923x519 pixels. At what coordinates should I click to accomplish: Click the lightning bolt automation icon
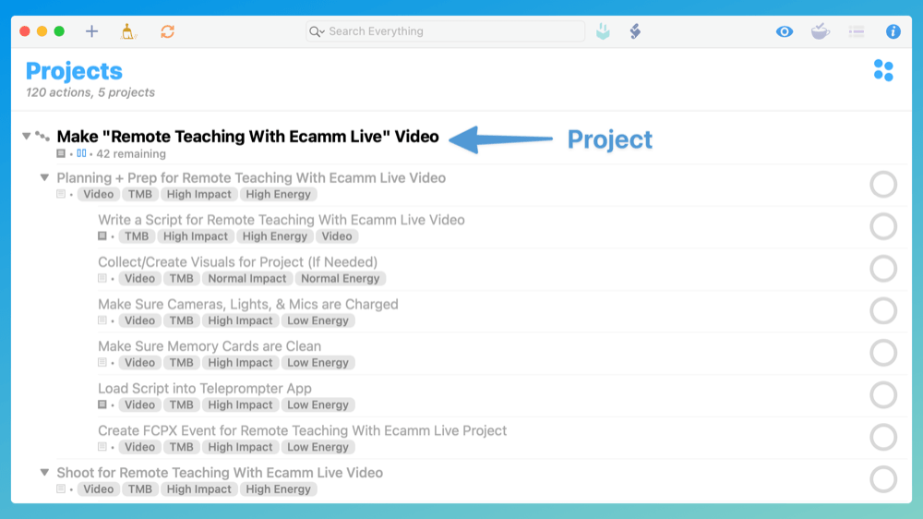635,31
